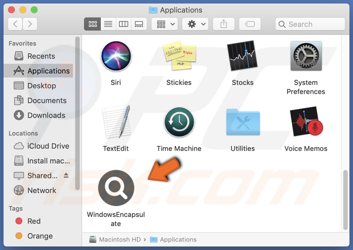Click the Applications folder icon in title bar
Screen dimensions: 353x250
(153, 10)
